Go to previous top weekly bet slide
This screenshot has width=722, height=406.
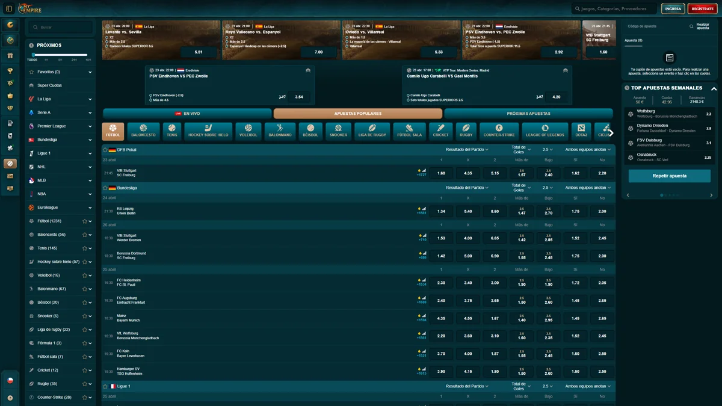pyautogui.click(x=628, y=195)
